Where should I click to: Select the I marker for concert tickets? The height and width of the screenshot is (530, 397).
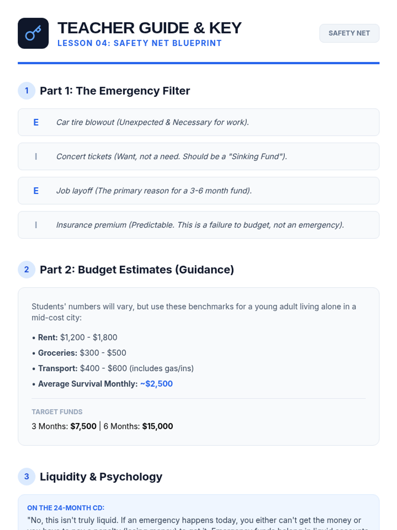click(x=36, y=156)
